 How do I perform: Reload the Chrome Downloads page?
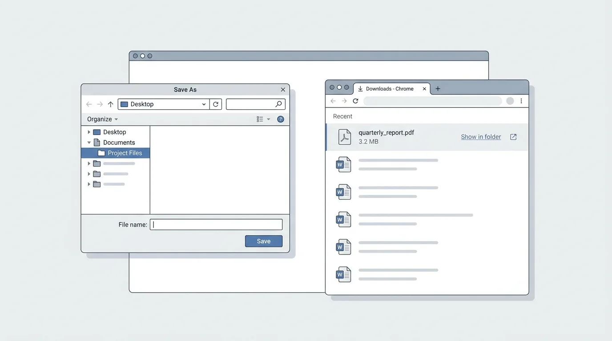[x=355, y=101]
